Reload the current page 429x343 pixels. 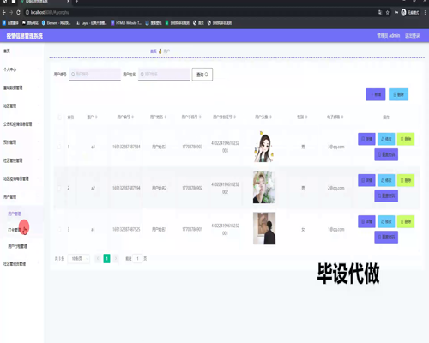18,12
